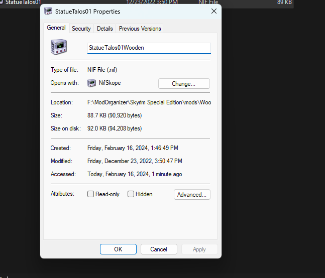Click the 88.7 KB (90,920 bytes) size value
The image size is (325, 278).
[115, 115]
